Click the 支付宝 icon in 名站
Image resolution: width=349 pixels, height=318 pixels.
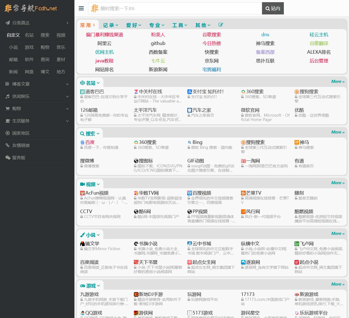click(x=189, y=92)
